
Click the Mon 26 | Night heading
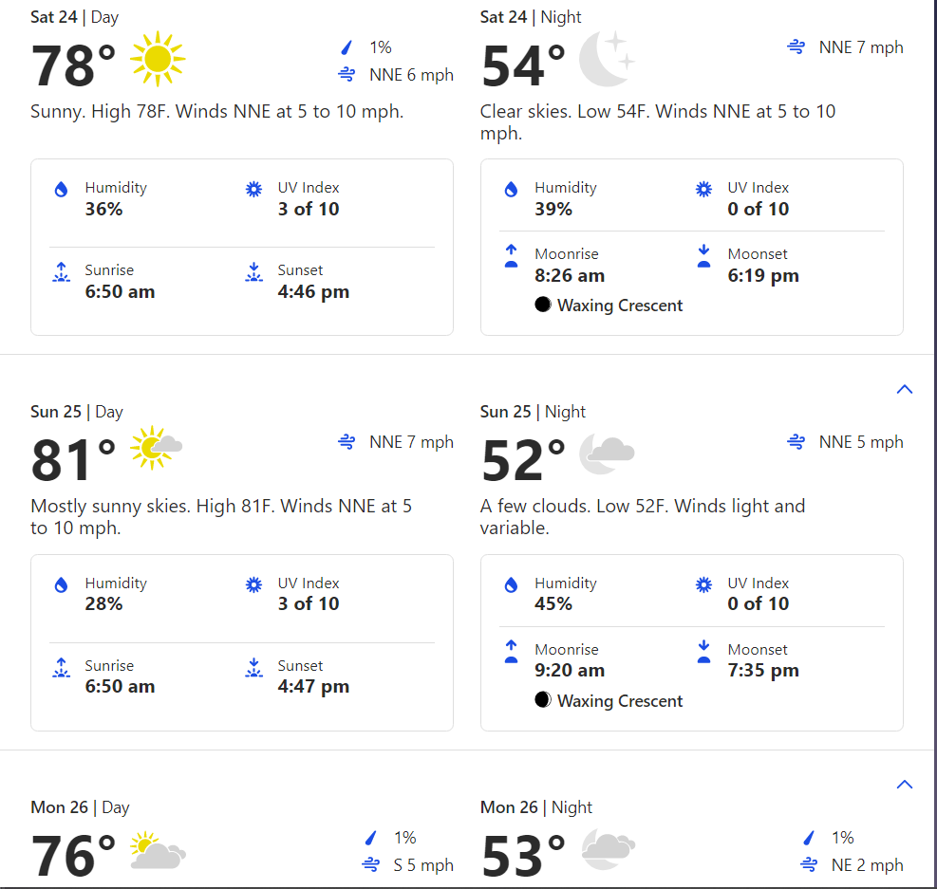click(536, 807)
